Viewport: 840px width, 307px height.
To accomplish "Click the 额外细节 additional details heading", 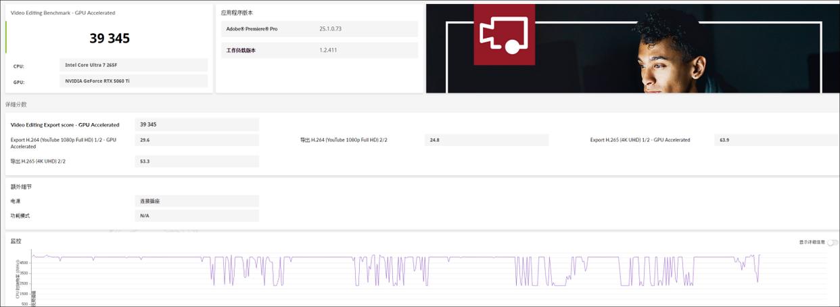I will coord(20,187).
